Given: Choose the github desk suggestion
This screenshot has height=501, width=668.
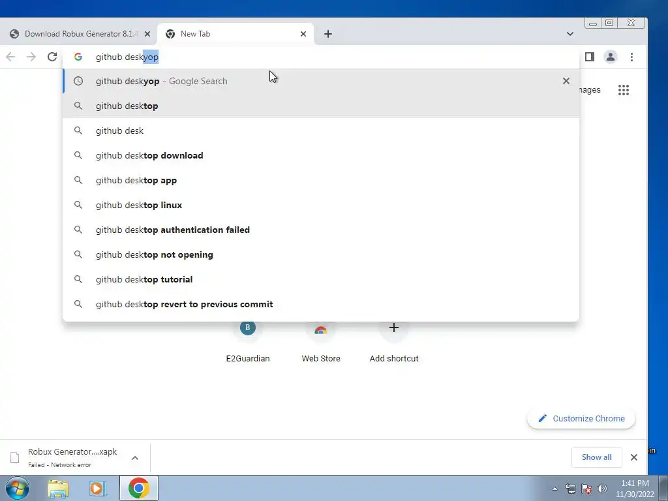Looking at the screenshot, I should 320,130.
